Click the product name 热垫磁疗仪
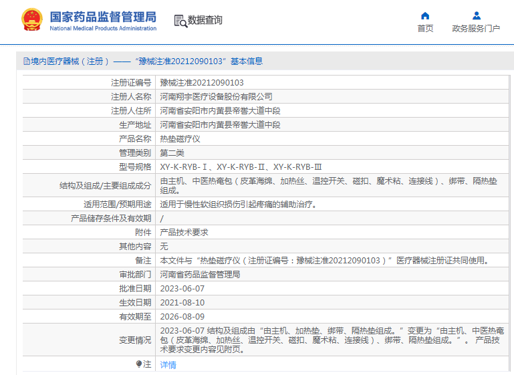The width and height of the screenshot is (514, 375). [x=180, y=139]
